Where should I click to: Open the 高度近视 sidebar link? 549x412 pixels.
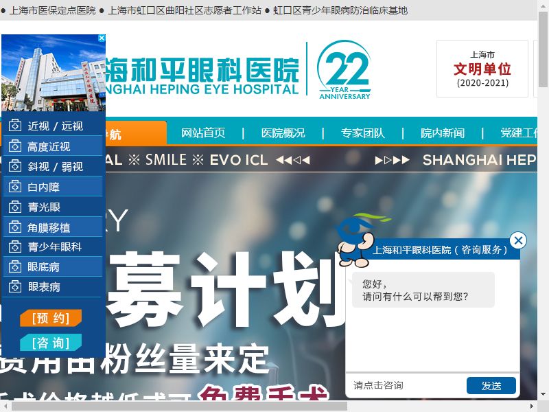[x=49, y=146]
